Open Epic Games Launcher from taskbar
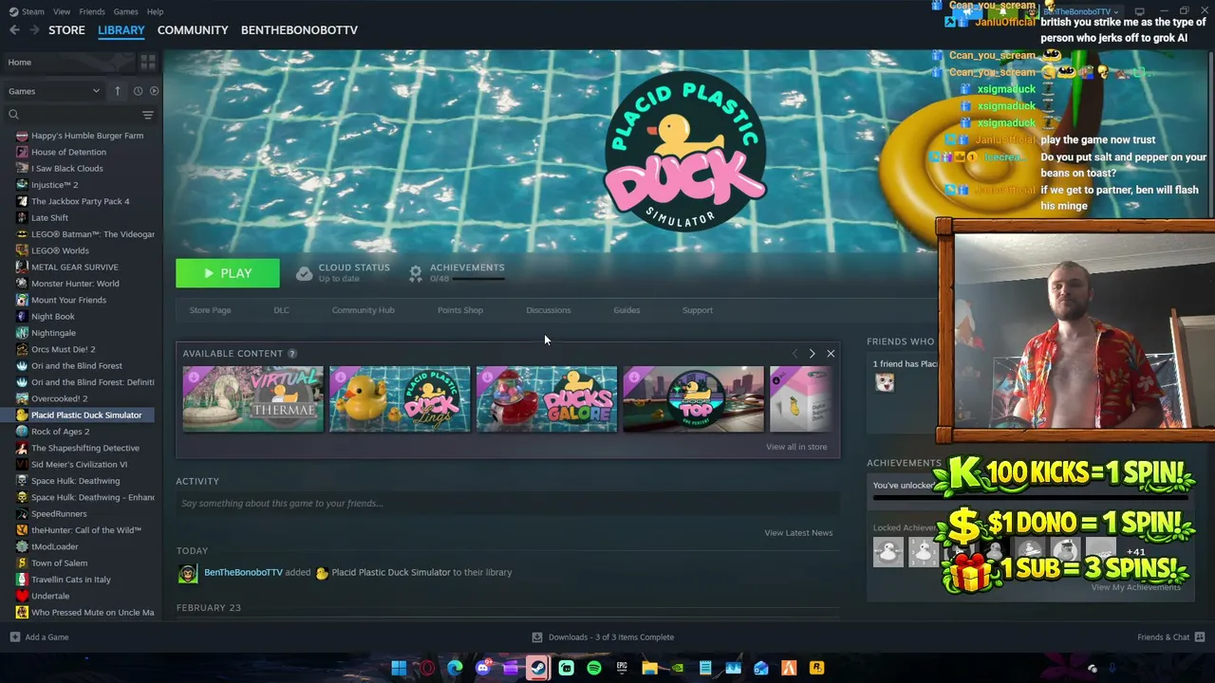 click(622, 668)
